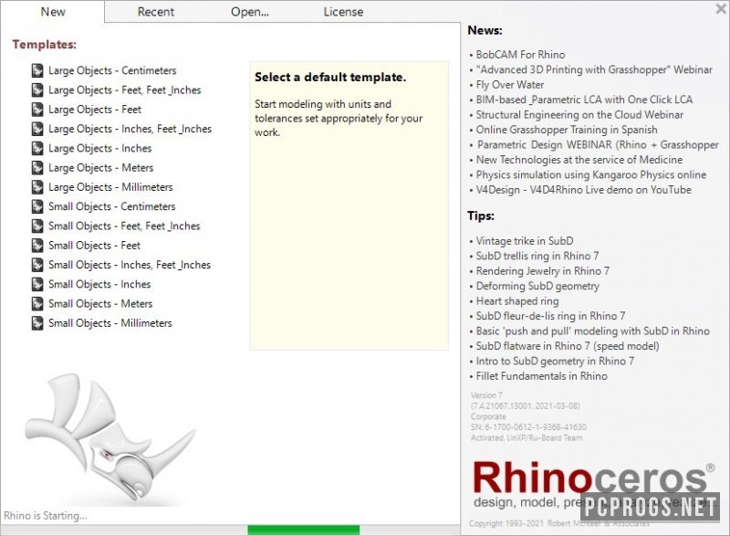Pick Large Objects - Inches, Feet_Inches template
The height and width of the screenshot is (536, 730).
(x=130, y=129)
